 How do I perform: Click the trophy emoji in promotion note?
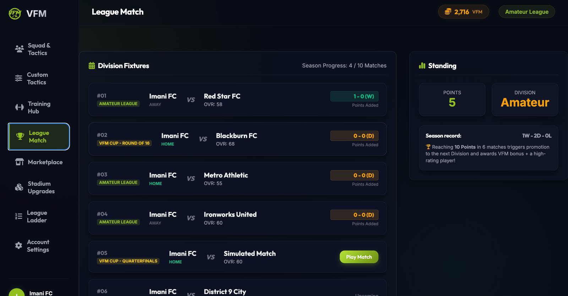[x=428, y=147]
